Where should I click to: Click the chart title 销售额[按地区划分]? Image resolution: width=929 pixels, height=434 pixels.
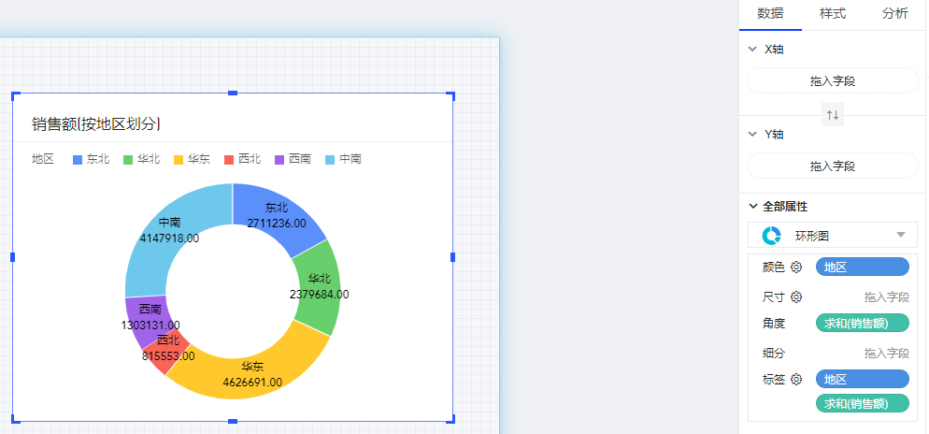click(x=97, y=123)
